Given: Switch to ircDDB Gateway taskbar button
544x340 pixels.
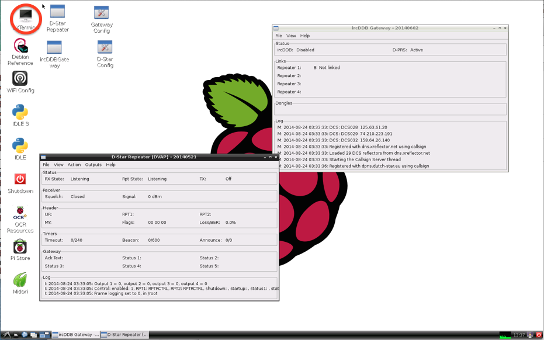Looking at the screenshot, I should pos(75,335).
